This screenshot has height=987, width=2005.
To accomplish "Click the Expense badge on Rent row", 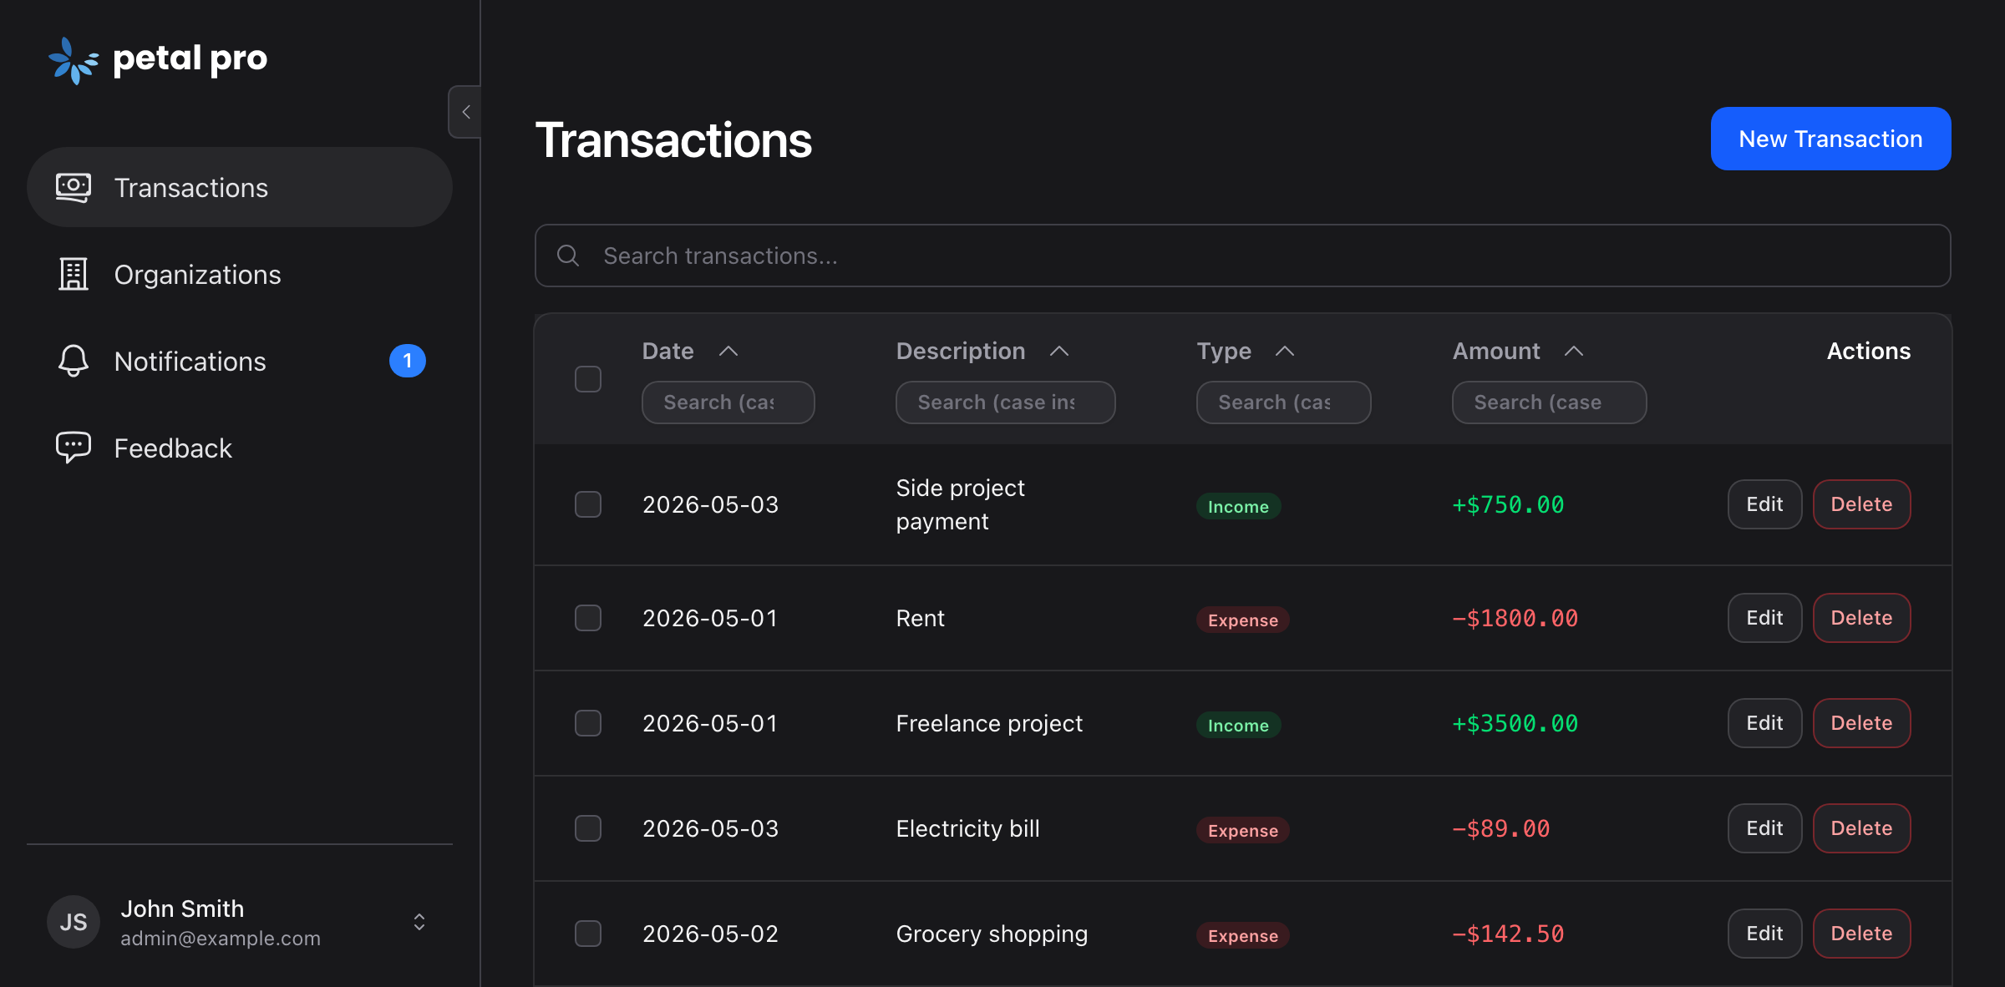I will click(x=1242, y=620).
